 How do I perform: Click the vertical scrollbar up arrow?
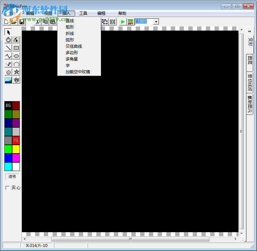tap(242, 30)
